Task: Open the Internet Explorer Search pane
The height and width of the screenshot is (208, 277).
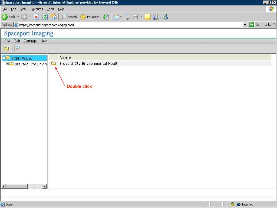Action: point(68,17)
